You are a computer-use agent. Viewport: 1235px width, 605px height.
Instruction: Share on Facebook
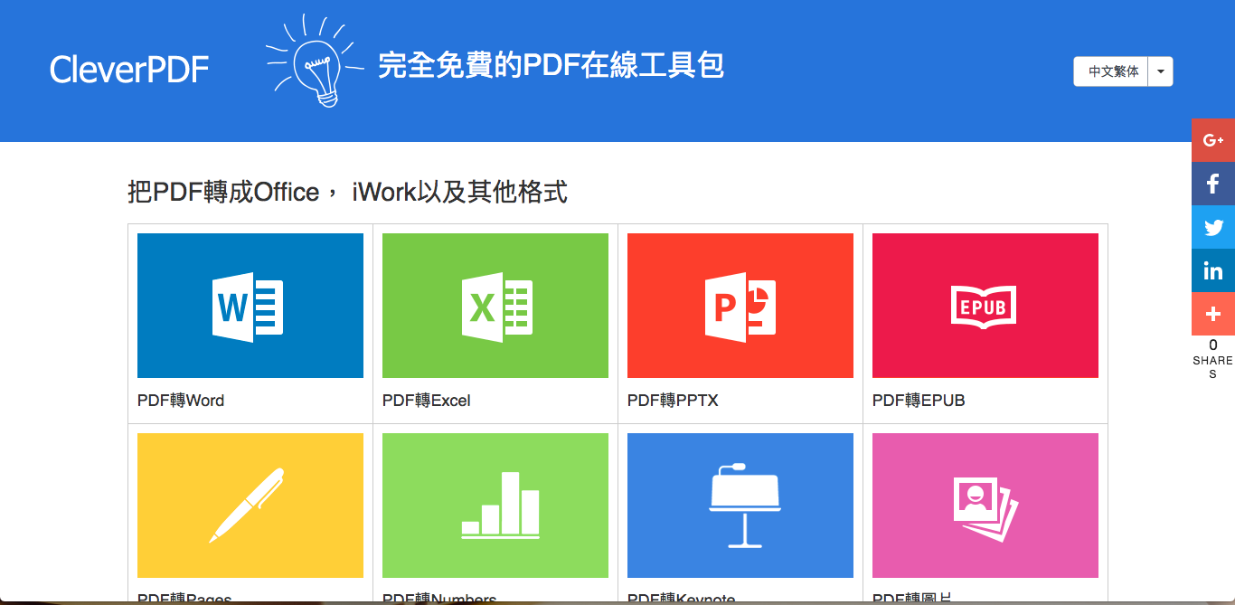tap(1213, 184)
